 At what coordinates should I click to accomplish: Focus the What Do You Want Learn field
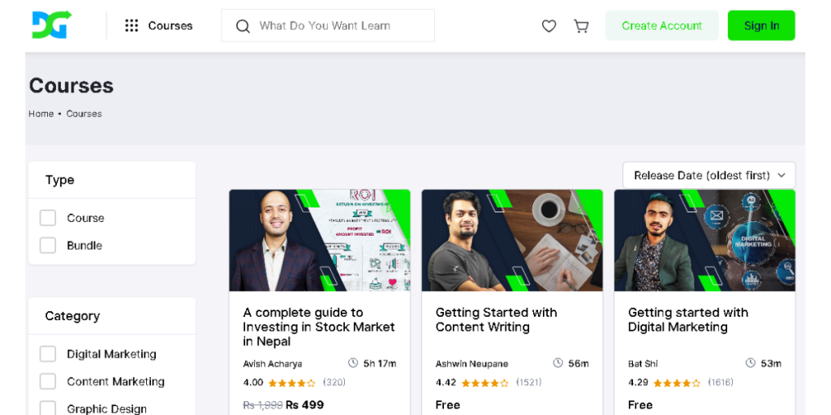click(x=328, y=25)
